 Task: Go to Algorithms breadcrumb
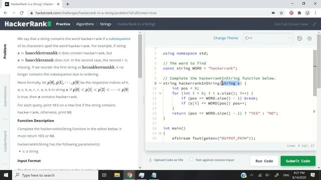click(85, 24)
